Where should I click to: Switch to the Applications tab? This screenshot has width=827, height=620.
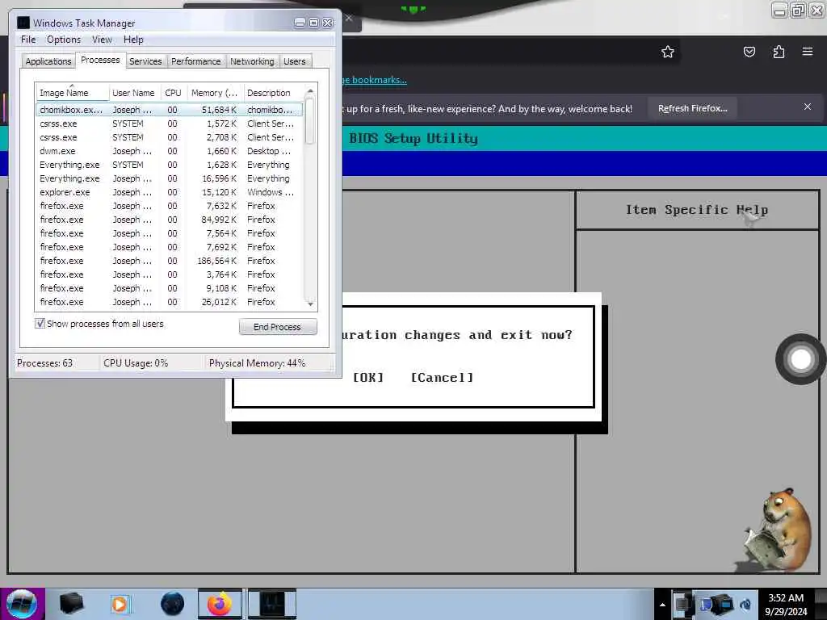48,61
